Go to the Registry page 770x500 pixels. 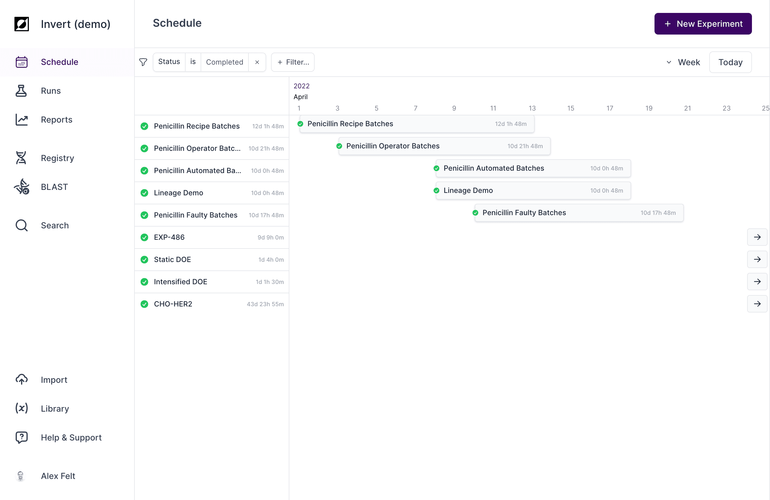[67, 158]
